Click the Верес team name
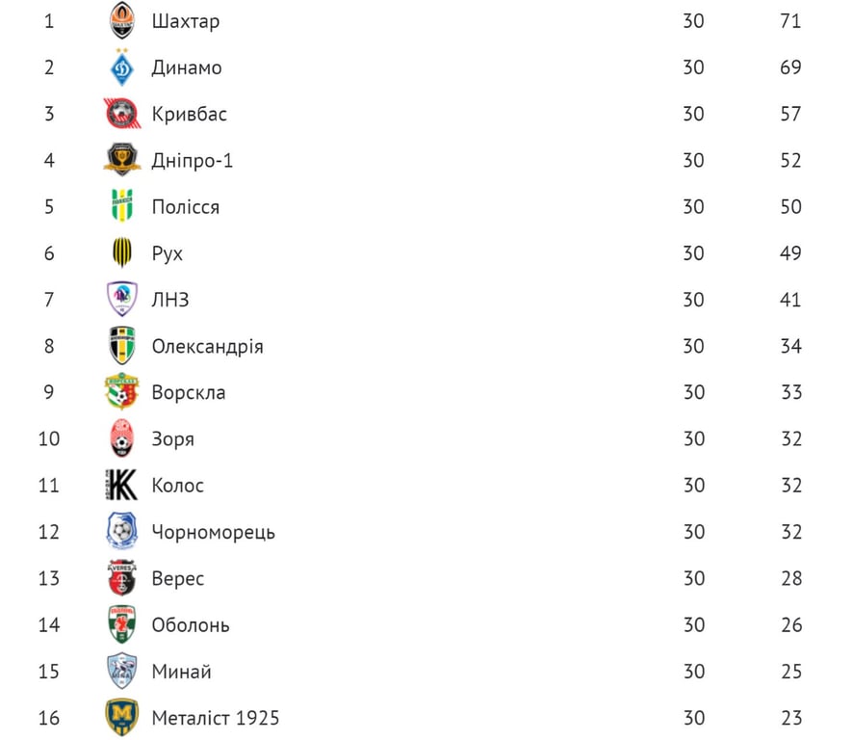Viewport: 853px width, 740px height. 177,578
